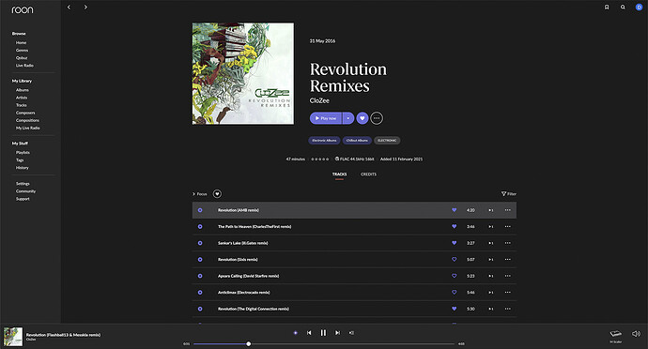
Task: Open more options for Revolution (AMB remix)
Action: point(507,210)
